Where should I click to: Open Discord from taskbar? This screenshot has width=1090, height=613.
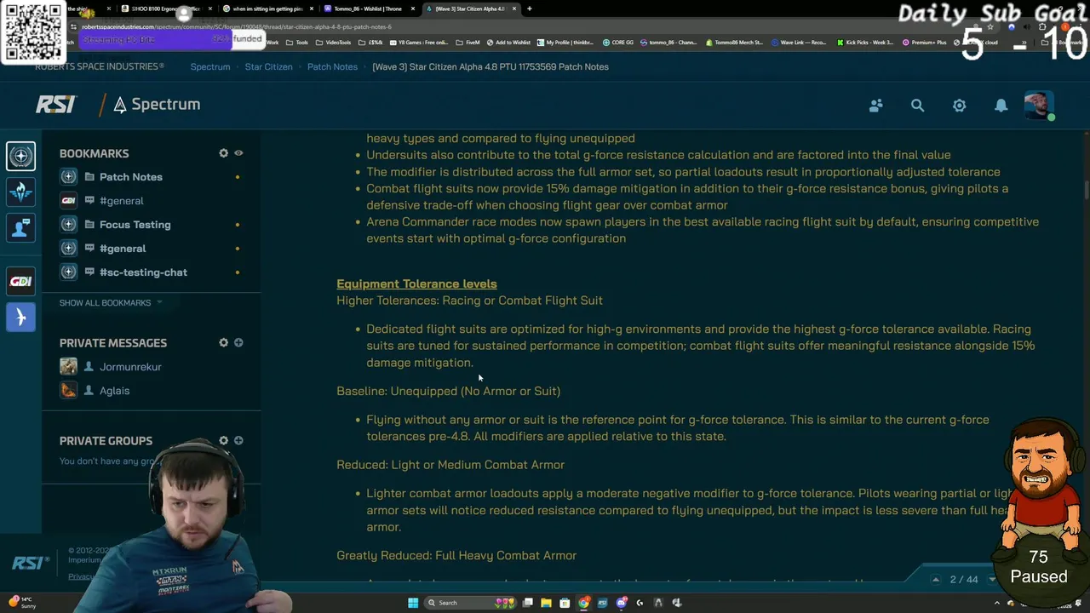(x=621, y=603)
